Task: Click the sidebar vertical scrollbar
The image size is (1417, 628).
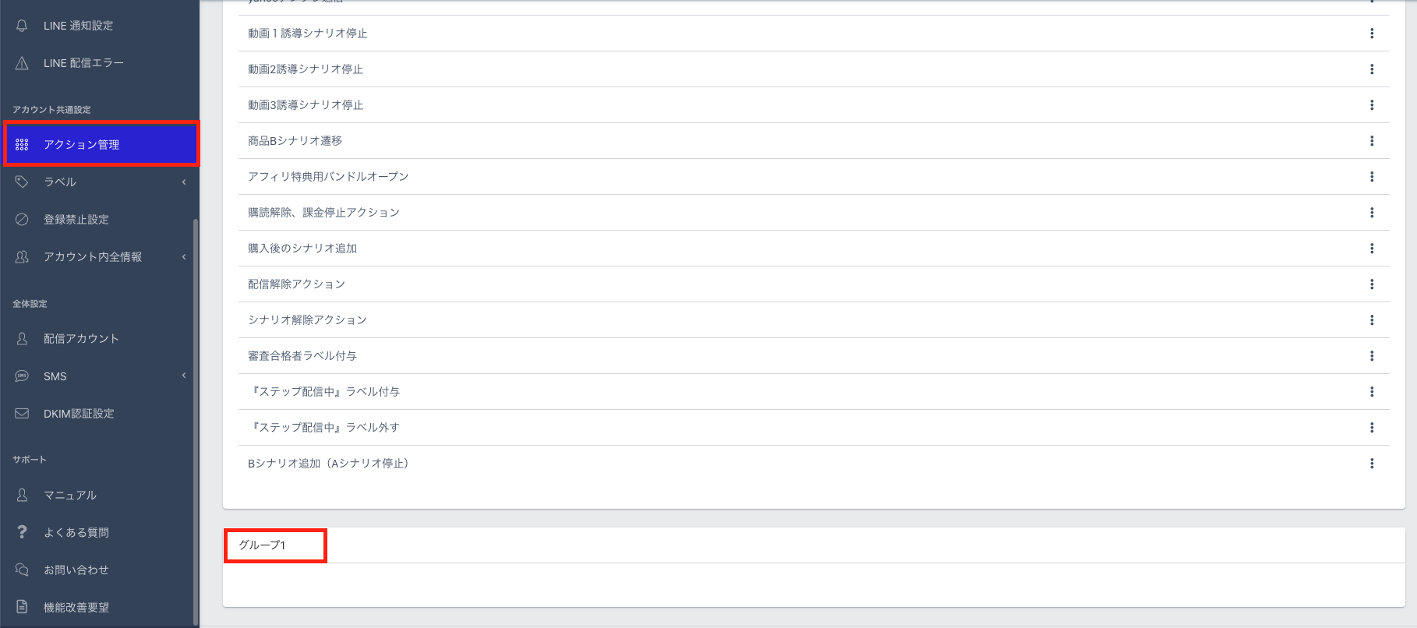Action: coord(196,421)
